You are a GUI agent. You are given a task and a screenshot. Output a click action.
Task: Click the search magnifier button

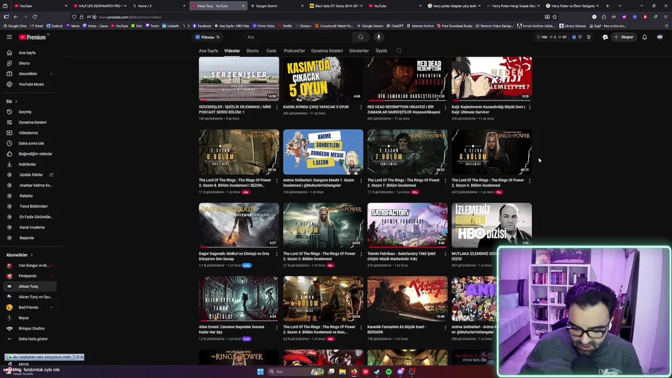tap(361, 37)
